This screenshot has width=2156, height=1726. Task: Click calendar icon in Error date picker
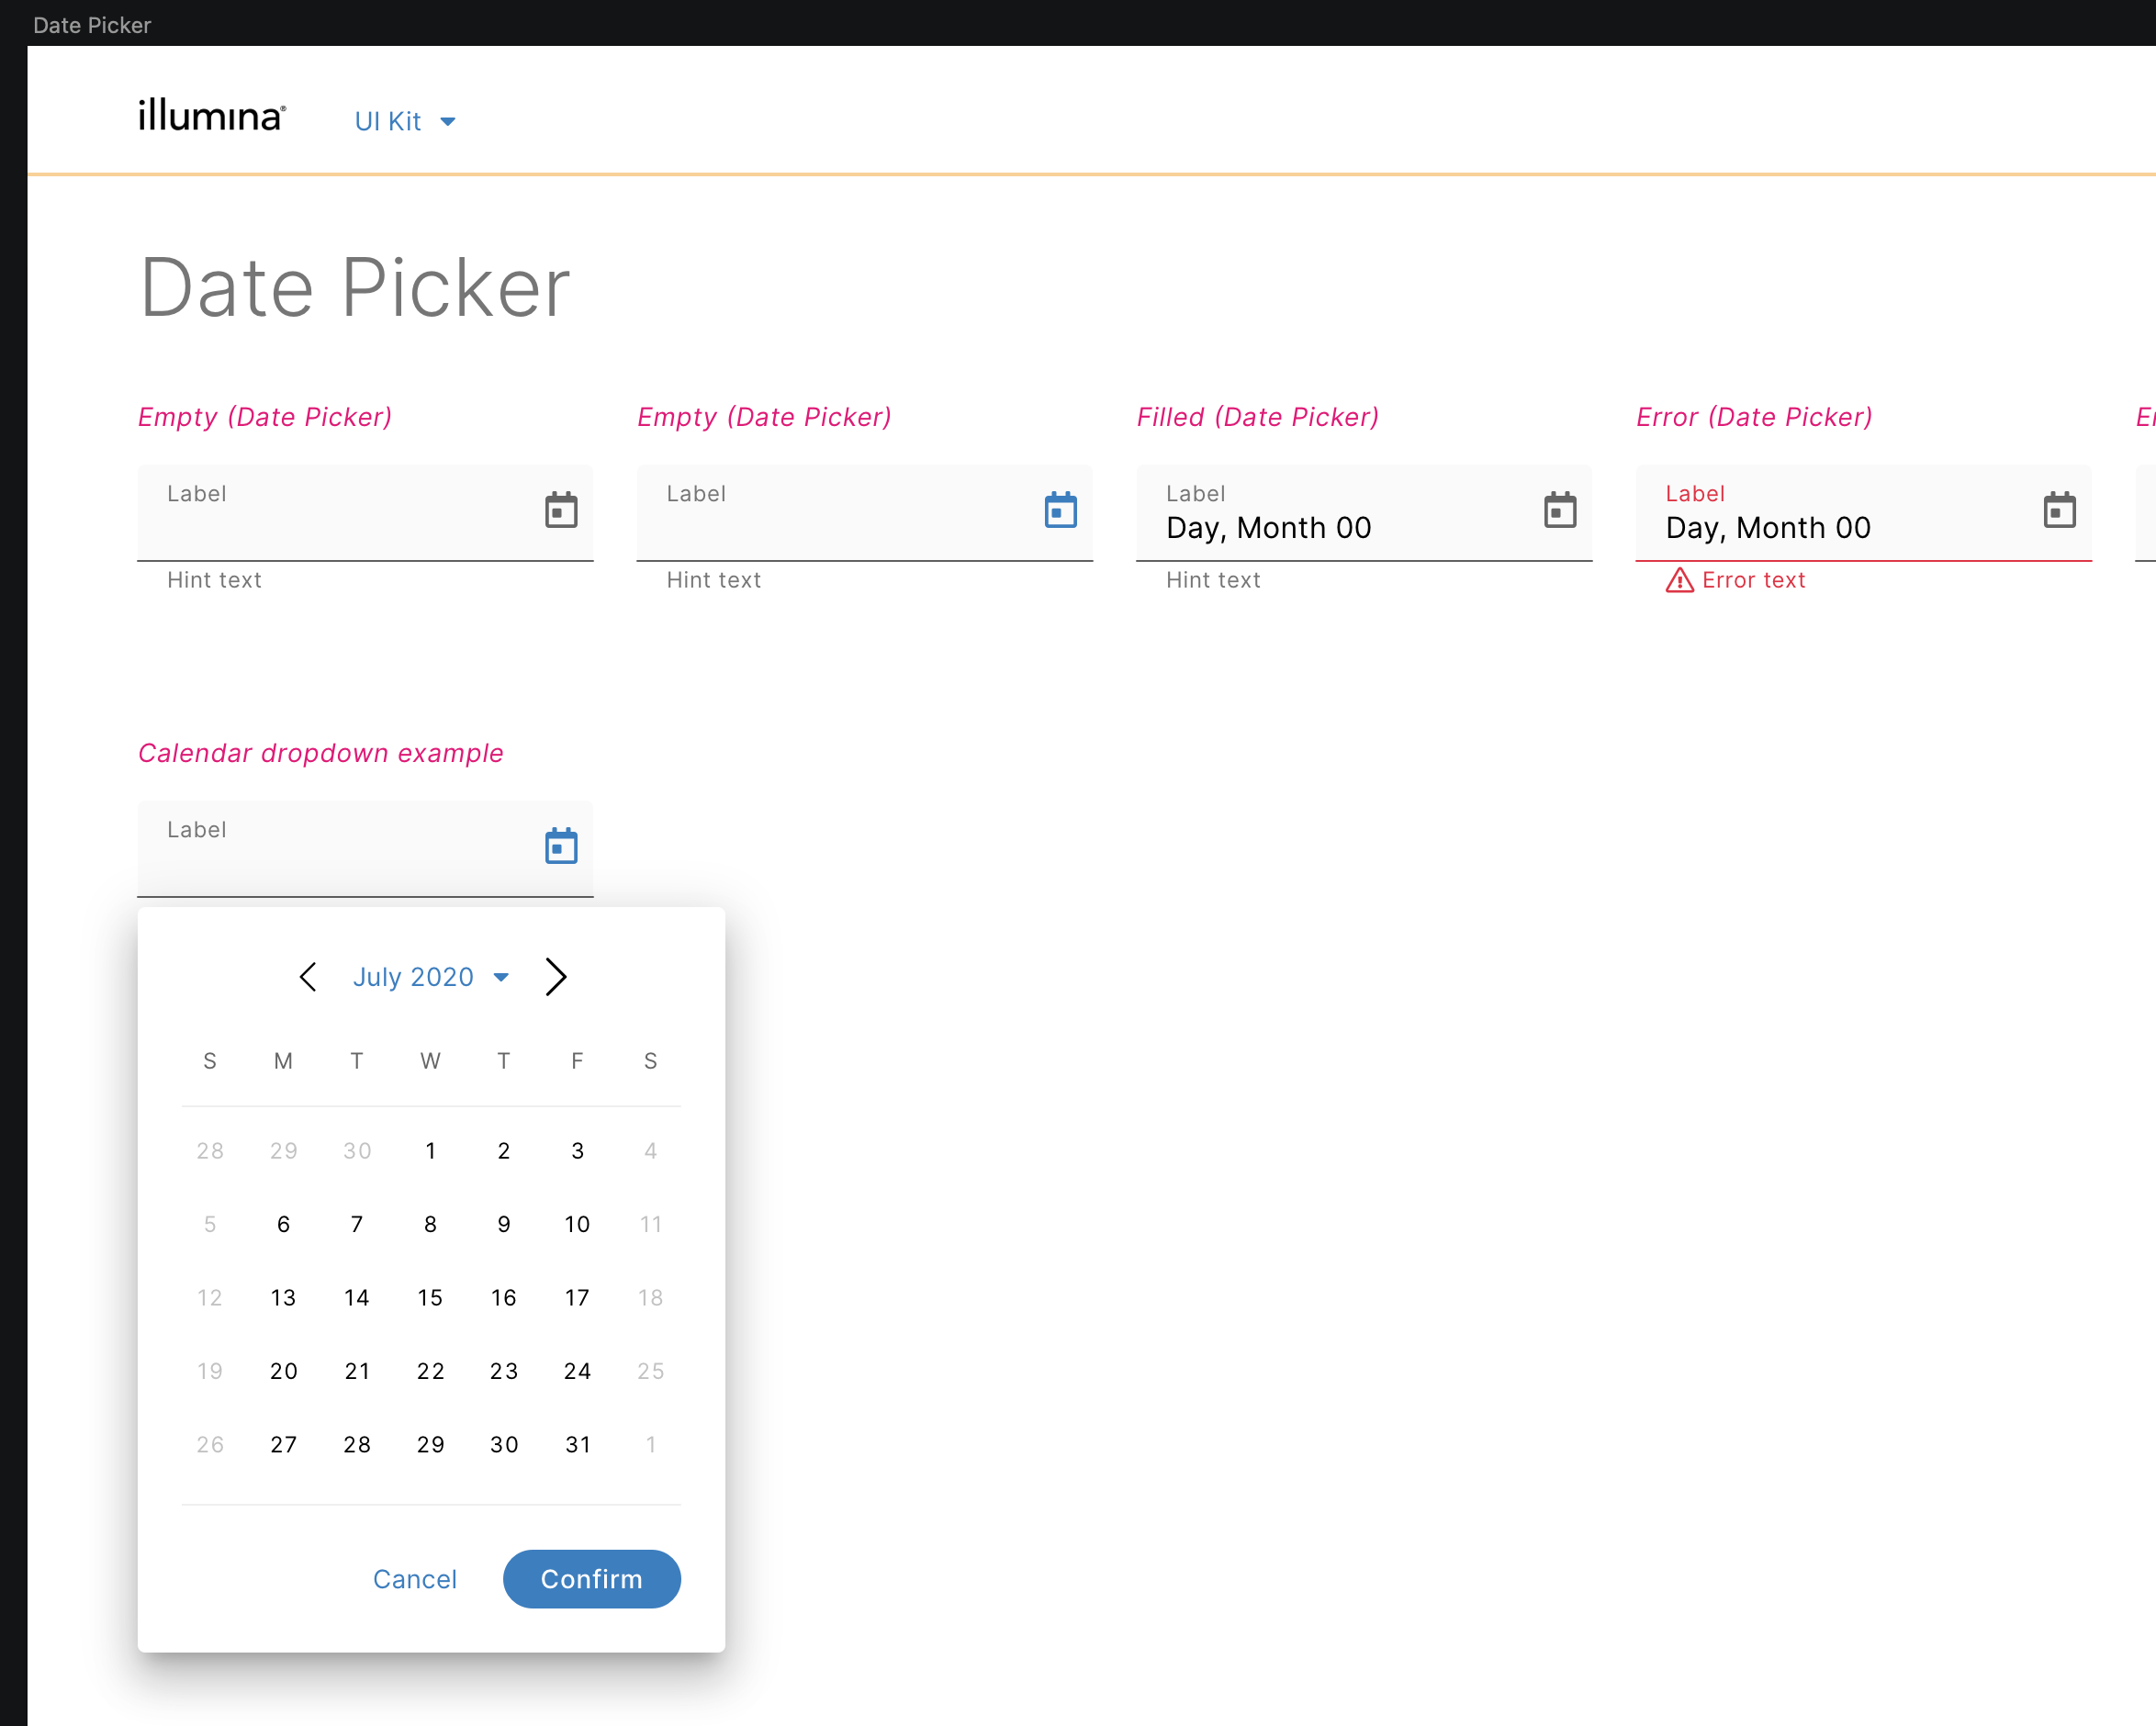[x=2059, y=510]
